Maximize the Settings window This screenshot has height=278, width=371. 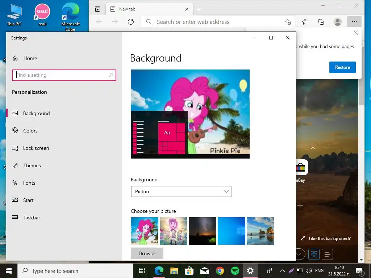[x=271, y=38]
